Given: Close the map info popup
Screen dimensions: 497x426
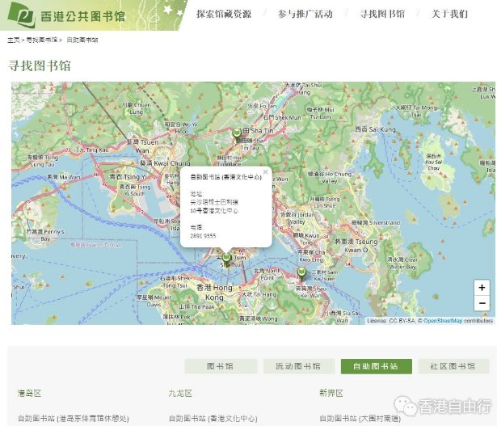Looking at the screenshot, I should coord(266,172).
